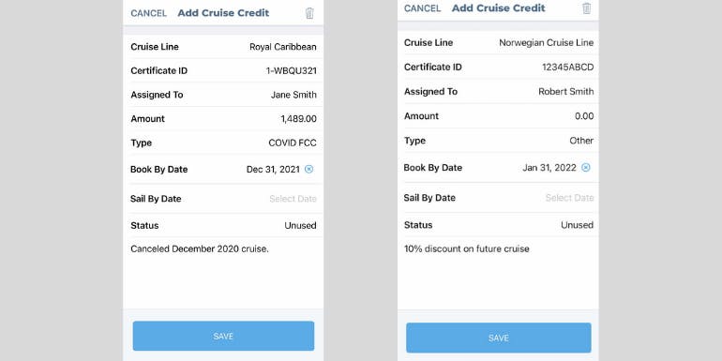The height and width of the screenshot is (361, 722).
Task: Open Type selector showing COVID FCC
Action: click(x=223, y=143)
